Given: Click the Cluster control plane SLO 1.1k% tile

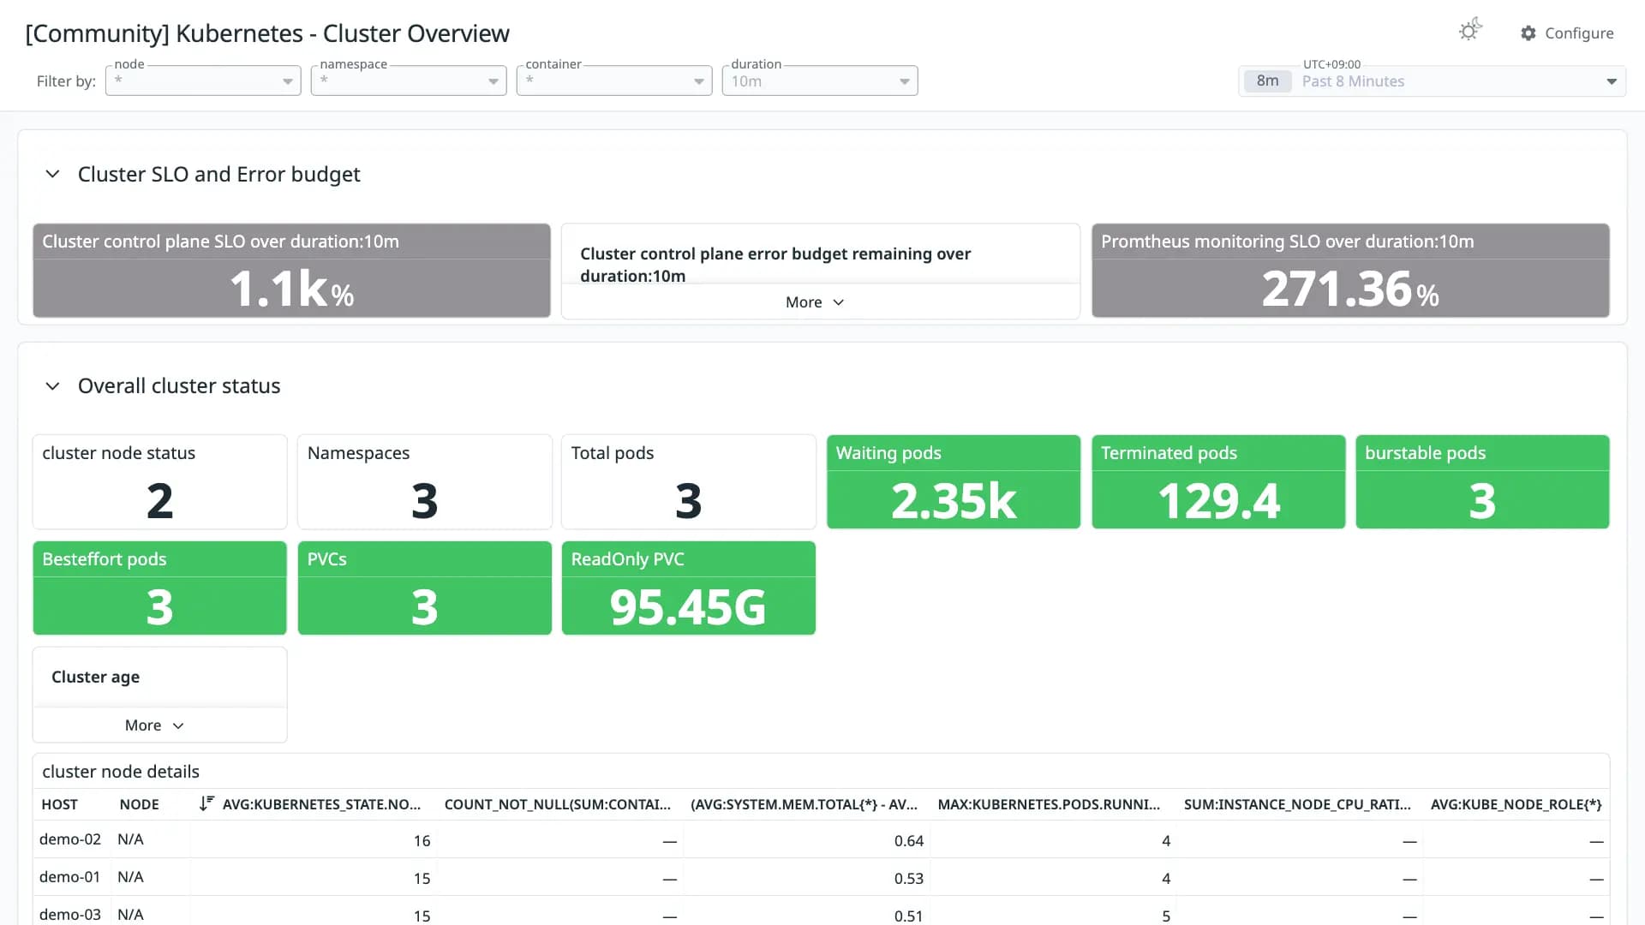Looking at the screenshot, I should coord(291,271).
